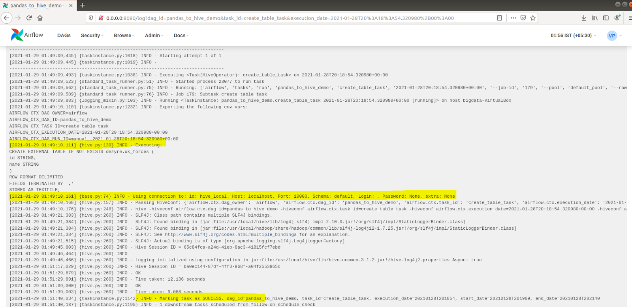Show sidebars icon in browser toolbar
This screenshot has width=632, height=307.
pos(606,18)
